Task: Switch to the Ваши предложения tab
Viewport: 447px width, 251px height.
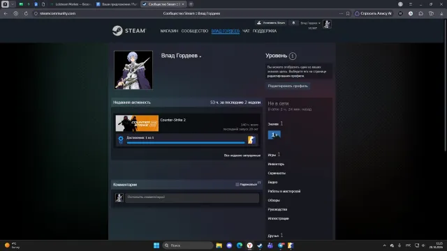Action: [117, 4]
